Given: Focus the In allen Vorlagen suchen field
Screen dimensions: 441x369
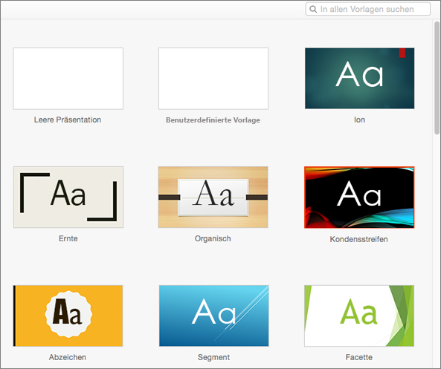Looking at the screenshot, I should coord(368,9).
